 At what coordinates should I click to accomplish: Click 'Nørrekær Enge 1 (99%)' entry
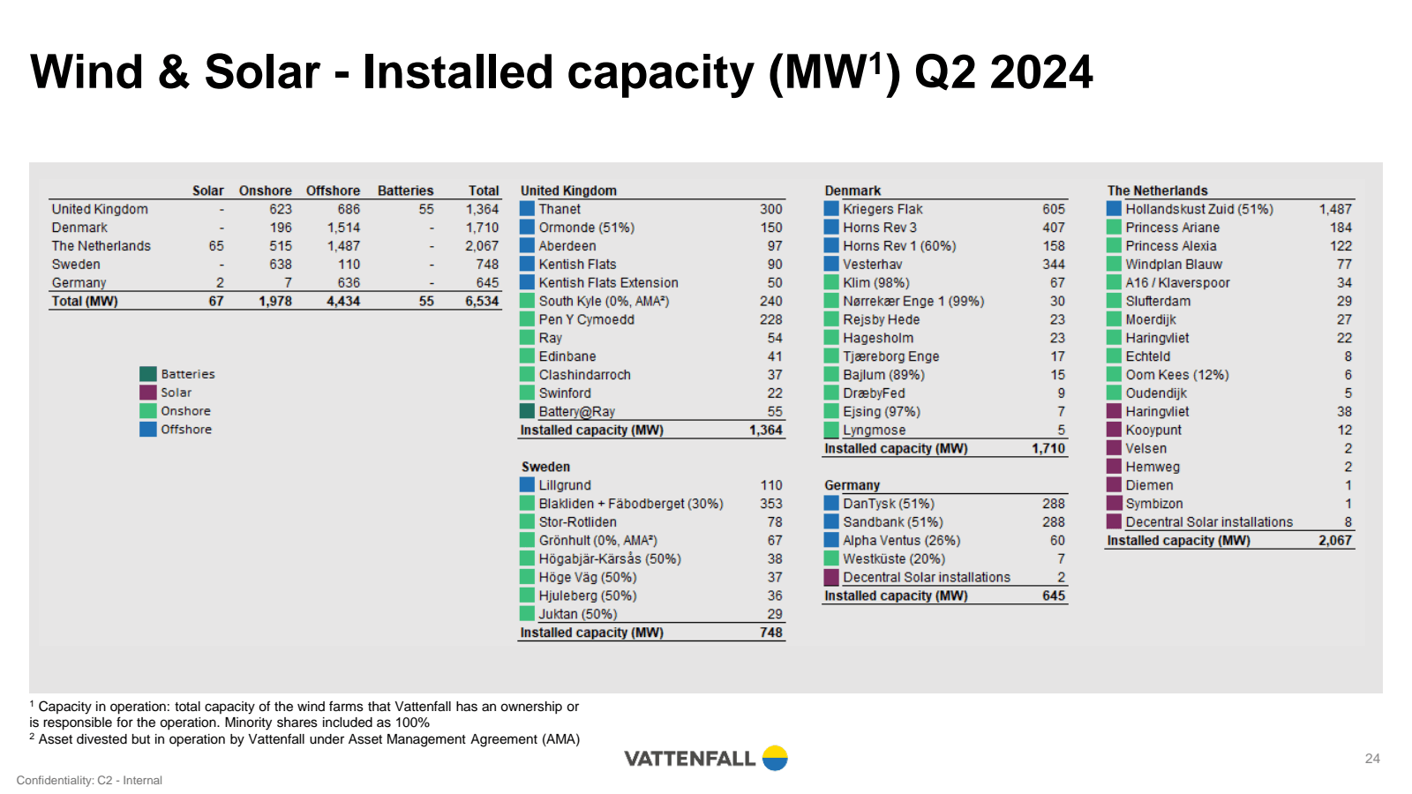(x=913, y=302)
